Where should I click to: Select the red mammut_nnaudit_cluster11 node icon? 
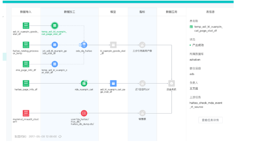[26, 113]
